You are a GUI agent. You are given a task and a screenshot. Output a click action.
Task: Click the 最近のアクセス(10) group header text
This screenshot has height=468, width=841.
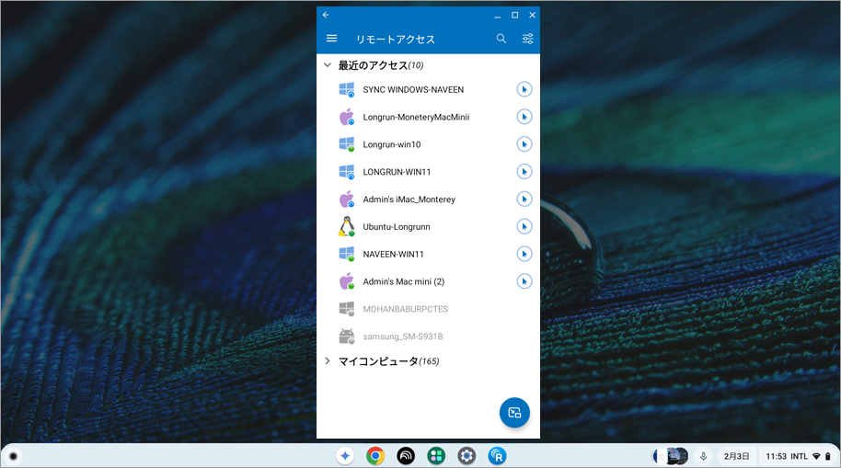(380, 65)
